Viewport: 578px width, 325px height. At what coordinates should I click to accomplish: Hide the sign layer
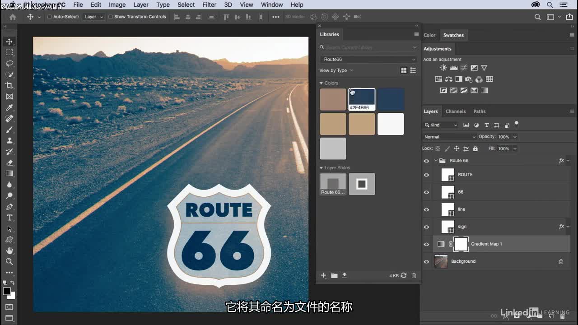coord(426,227)
